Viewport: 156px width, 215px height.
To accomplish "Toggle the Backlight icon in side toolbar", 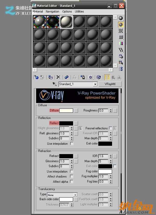I will pos(121,25).
